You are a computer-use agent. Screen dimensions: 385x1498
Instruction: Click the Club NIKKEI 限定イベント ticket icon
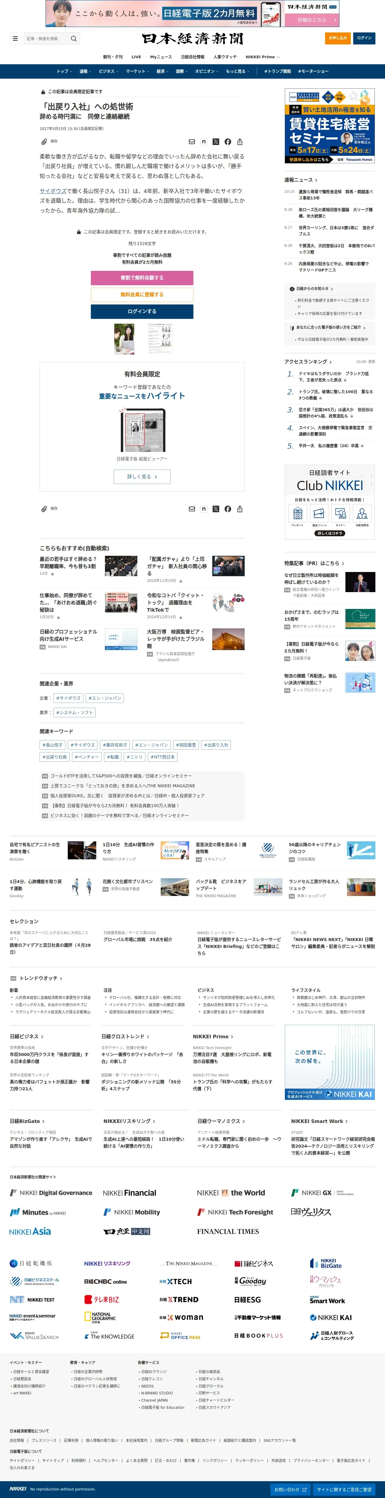click(x=319, y=513)
